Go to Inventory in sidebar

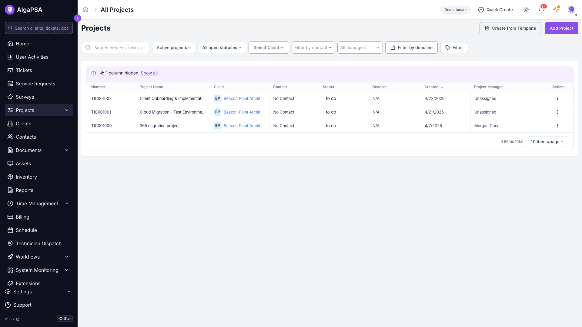39,177
